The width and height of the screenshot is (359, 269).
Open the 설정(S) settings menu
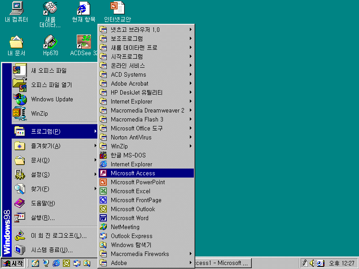point(55,174)
